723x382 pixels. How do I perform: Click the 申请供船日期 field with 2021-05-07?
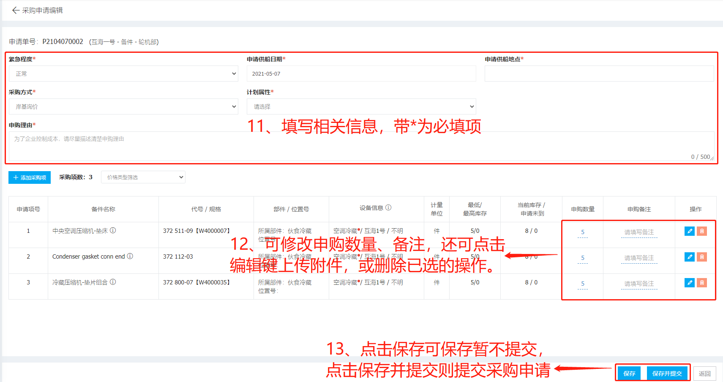coord(361,74)
